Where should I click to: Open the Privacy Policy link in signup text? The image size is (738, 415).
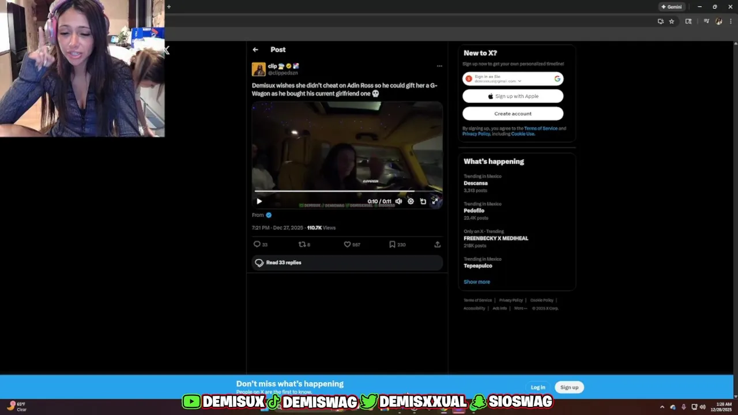476,134
